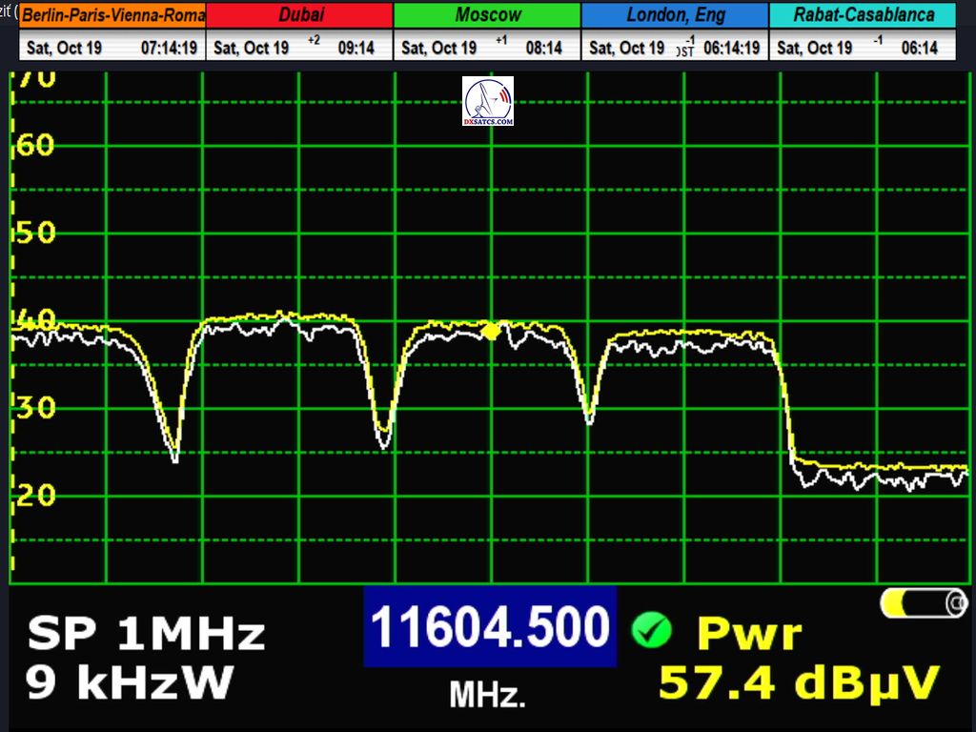
Task: Click the SP 1MHz span setting
Action: click(x=146, y=634)
